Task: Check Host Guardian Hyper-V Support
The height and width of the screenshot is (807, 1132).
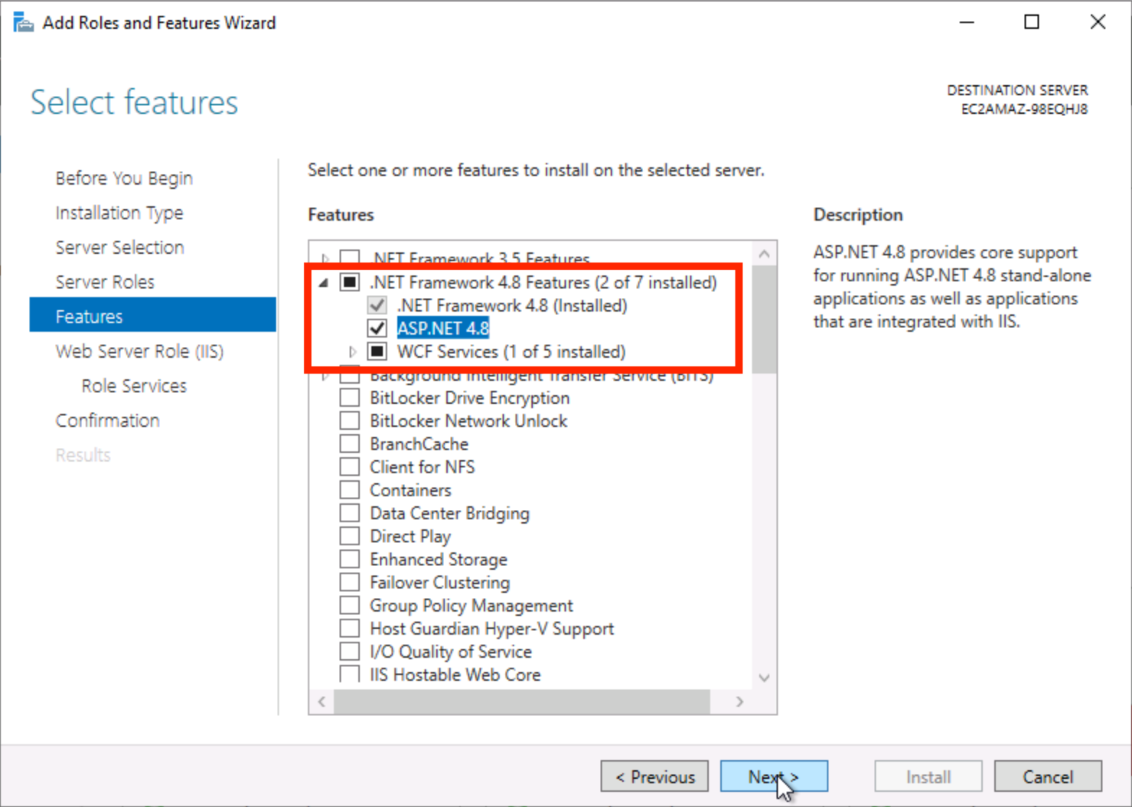Action: [x=350, y=628]
